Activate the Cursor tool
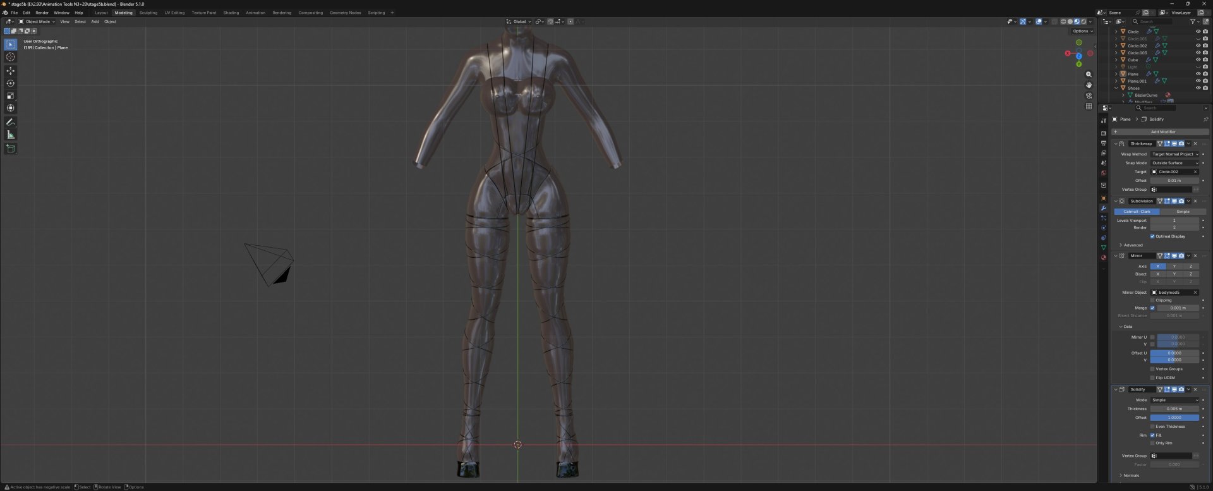This screenshot has width=1213, height=491. point(11,58)
